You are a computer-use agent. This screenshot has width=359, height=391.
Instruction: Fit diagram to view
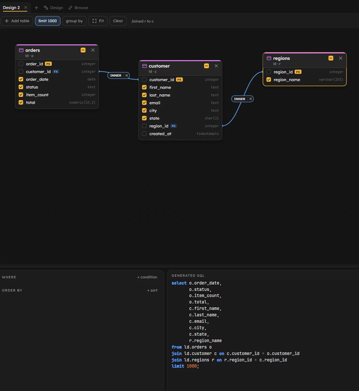pyautogui.click(x=98, y=21)
